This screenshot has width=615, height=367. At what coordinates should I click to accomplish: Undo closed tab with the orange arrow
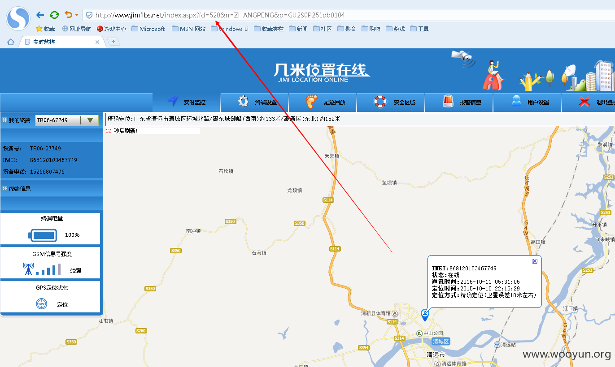tap(68, 15)
